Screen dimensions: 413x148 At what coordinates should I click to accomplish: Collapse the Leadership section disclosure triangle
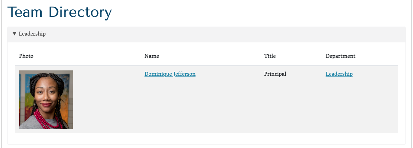[x=14, y=34]
